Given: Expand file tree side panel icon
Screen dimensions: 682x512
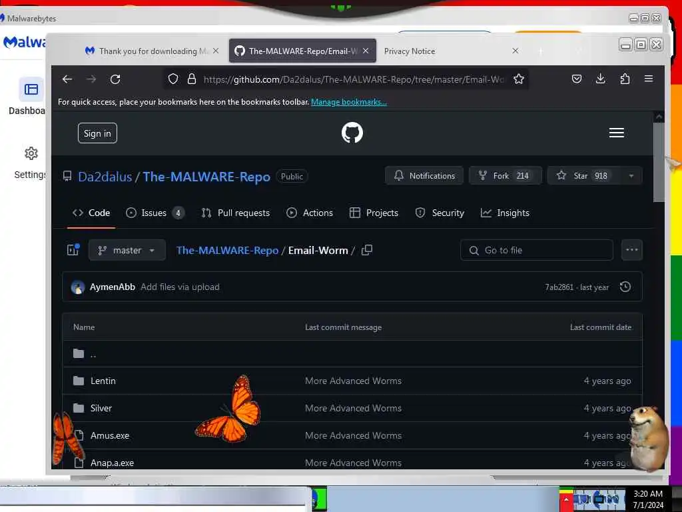Looking at the screenshot, I should [73, 249].
